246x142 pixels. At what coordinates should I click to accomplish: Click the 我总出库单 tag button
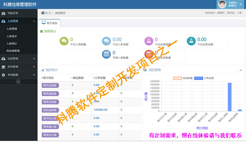[x=50, y=110]
